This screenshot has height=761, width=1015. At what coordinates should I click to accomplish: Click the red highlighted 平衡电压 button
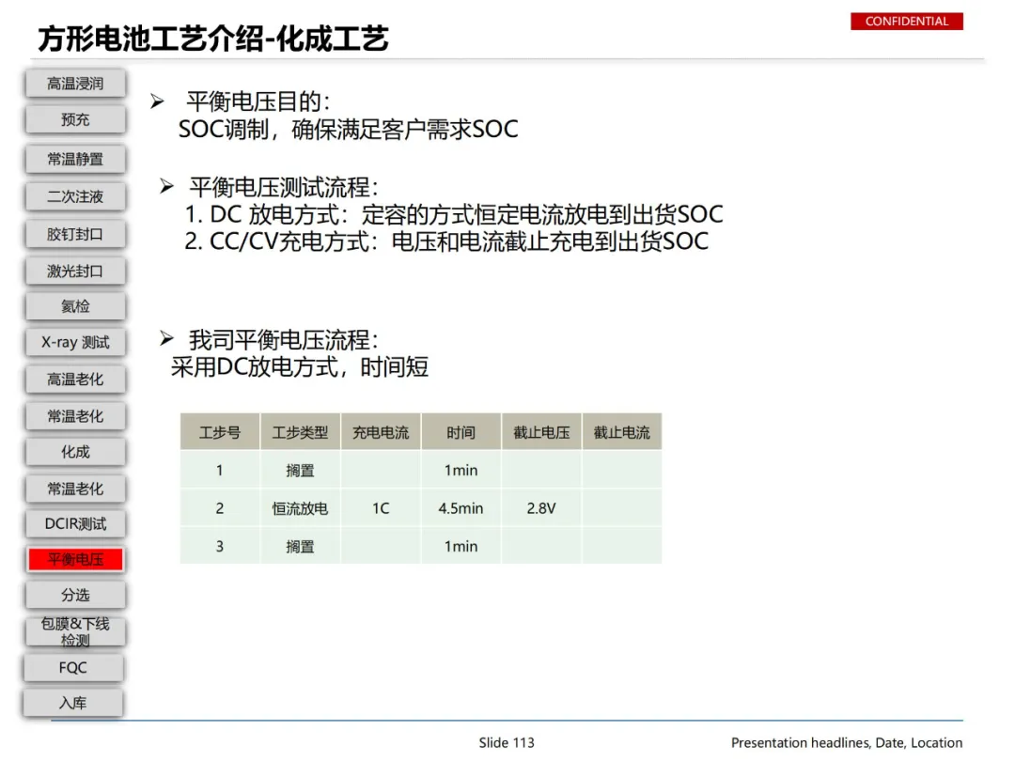[75, 560]
